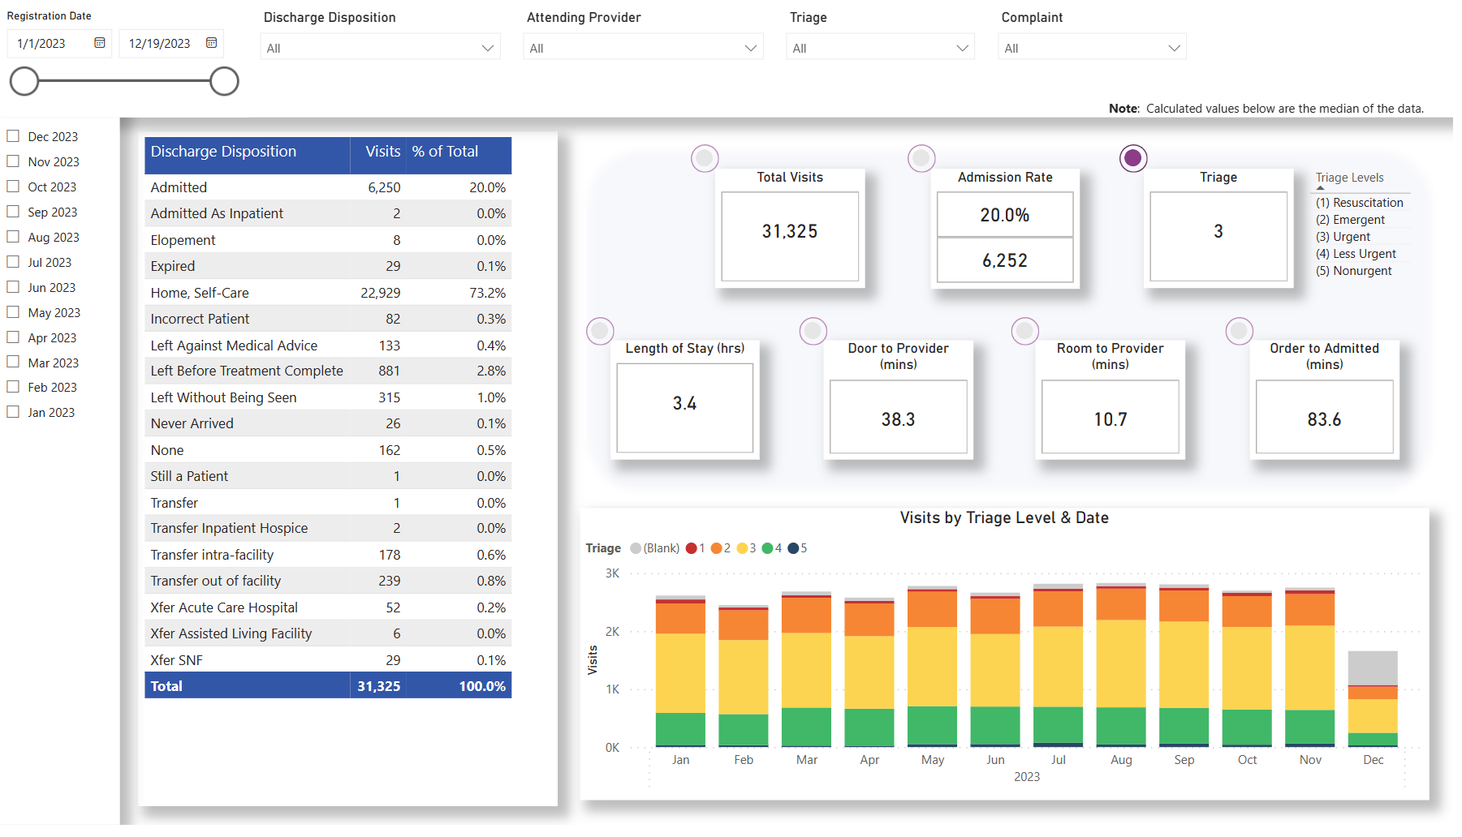Open the Complaint dropdown

tap(1174, 47)
